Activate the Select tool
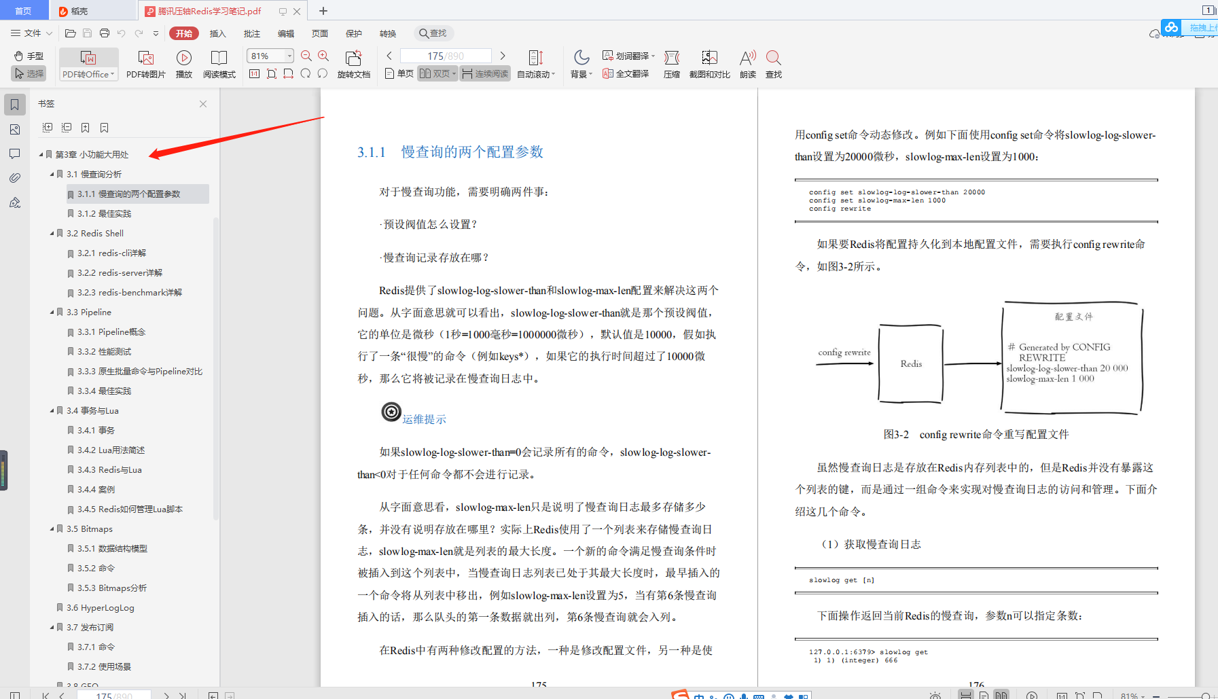The image size is (1218, 699). [28, 73]
